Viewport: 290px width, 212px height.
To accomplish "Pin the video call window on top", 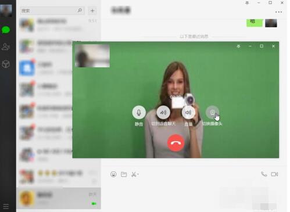I will (x=238, y=46).
